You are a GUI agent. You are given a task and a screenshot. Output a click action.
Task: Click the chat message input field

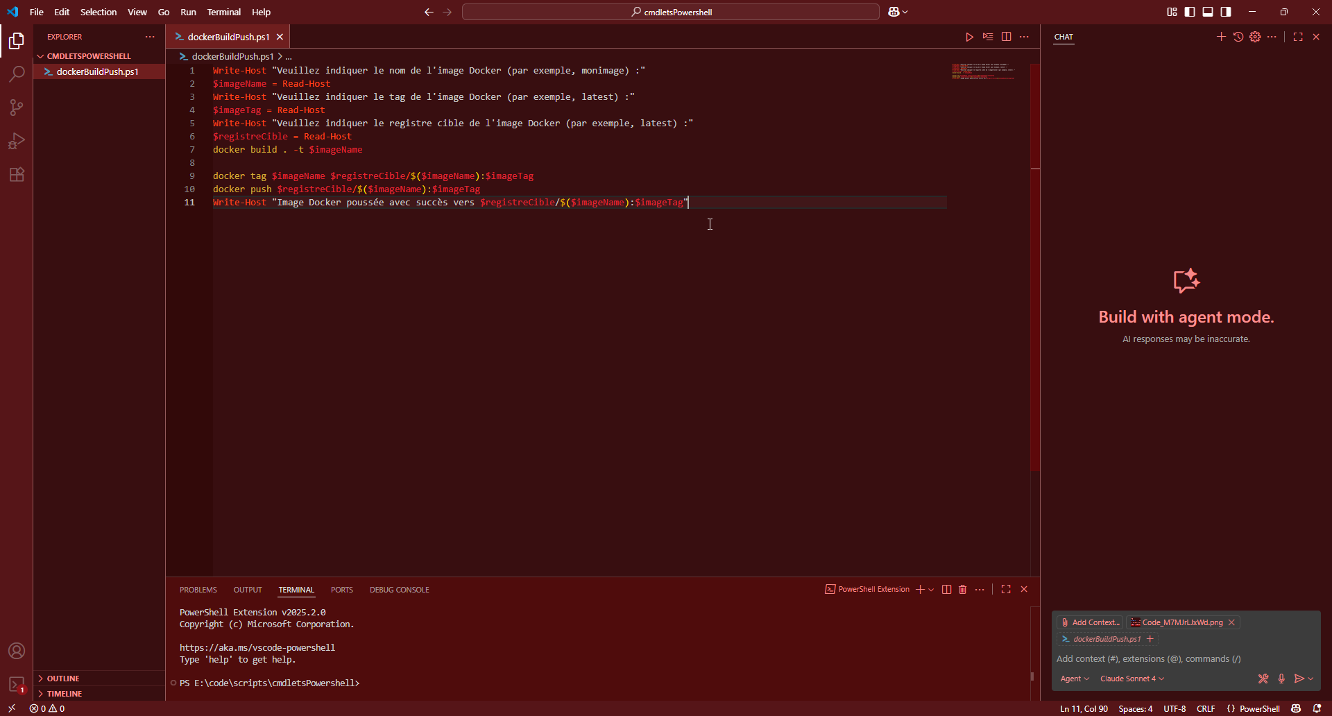click(x=1179, y=659)
